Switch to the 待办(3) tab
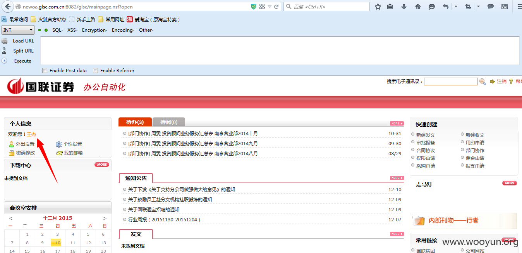The image size is (522, 253). [135, 122]
